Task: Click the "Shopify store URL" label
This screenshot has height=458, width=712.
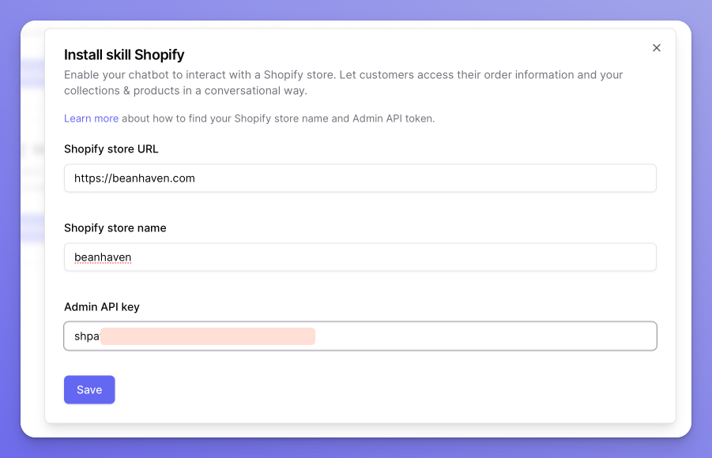Action: click(111, 149)
